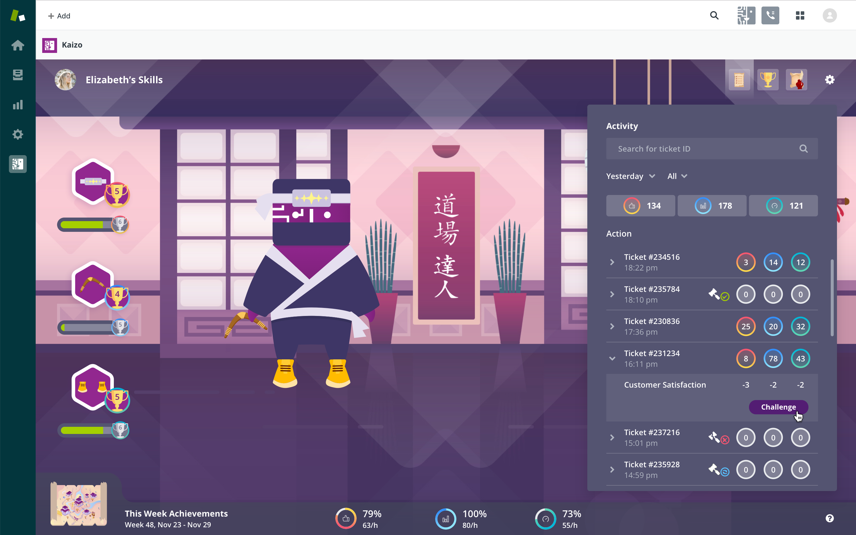Click the boomerang skill progress bar
Screen dimensions: 856x535
93,327
